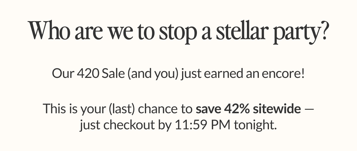This screenshot has width=357, height=151.
Task: Click the word "This" starting the paragraph
Action: pyautogui.click(x=54, y=109)
